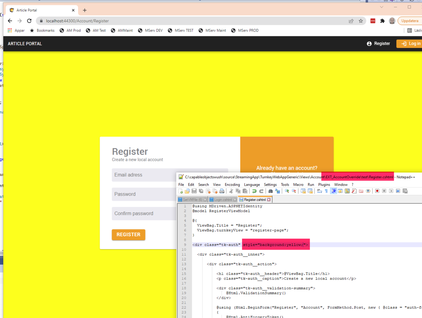Click the Confirm password input field
Viewport: 422px width, 318px height.
[x=144, y=214]
